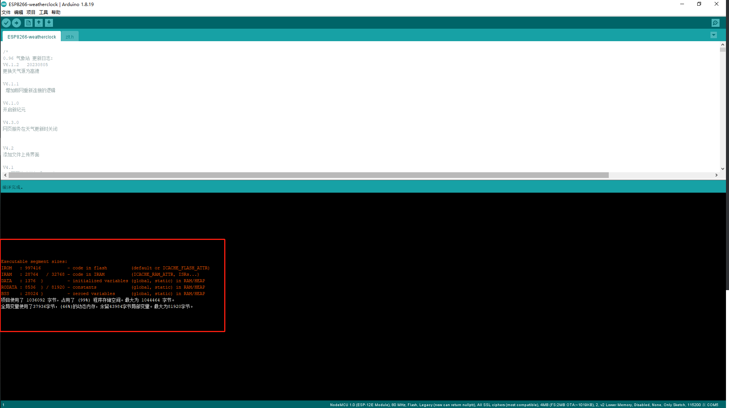Open the 项目 menu
Viewport: 729px width, 408px height.
[31, 12]
